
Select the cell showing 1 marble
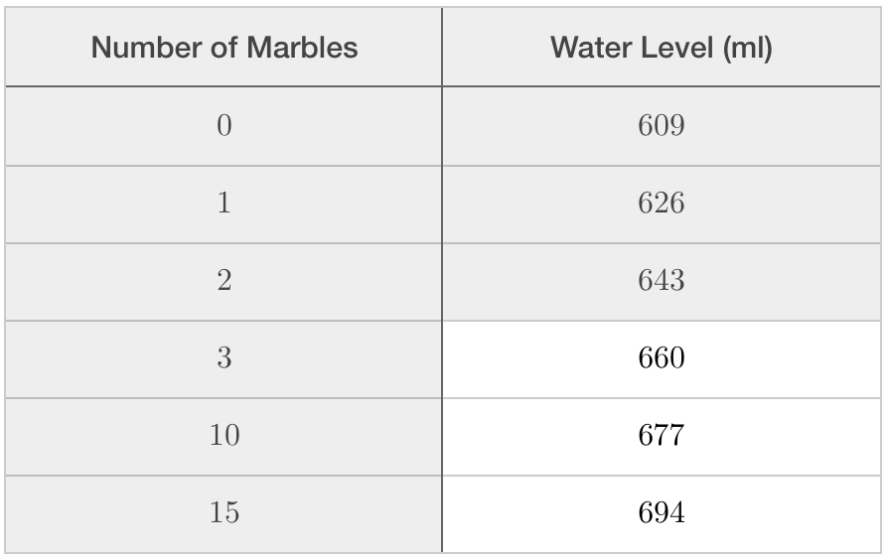pos(224,204)
